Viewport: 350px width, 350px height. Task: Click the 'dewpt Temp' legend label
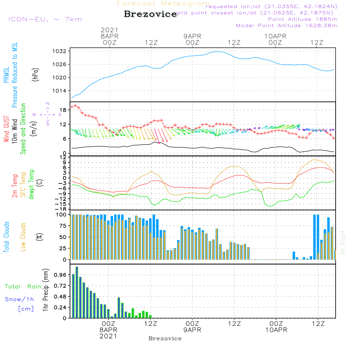click(31, 184)
